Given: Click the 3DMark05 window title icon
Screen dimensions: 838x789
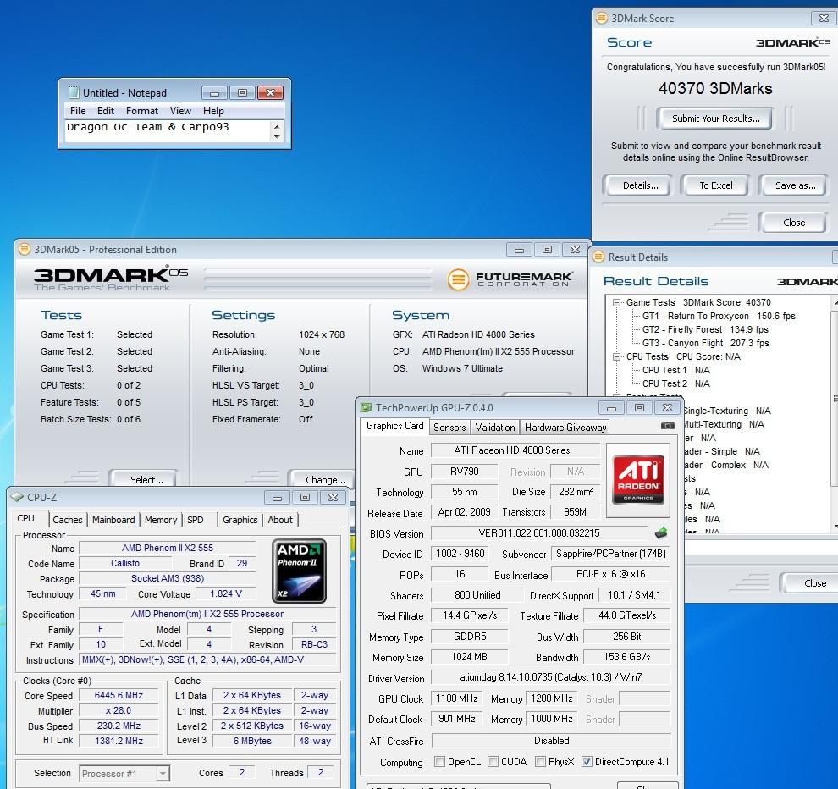Looking at the screenshot, I should click(x=25, y=249).
